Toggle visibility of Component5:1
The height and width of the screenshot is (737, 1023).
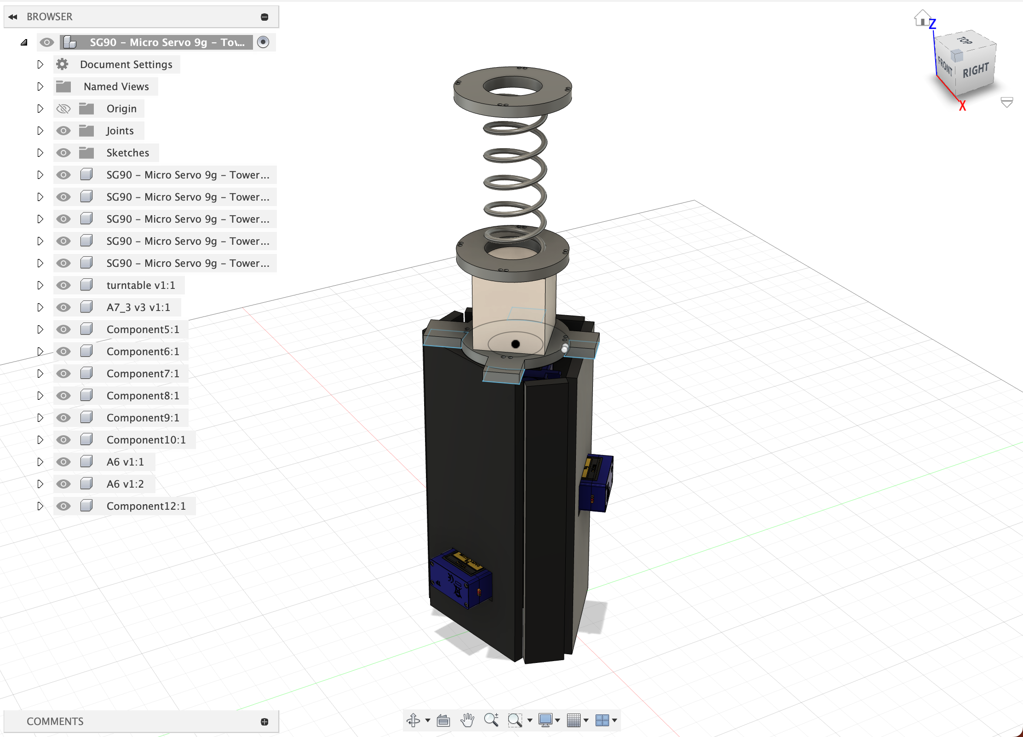tap(63, 329)
